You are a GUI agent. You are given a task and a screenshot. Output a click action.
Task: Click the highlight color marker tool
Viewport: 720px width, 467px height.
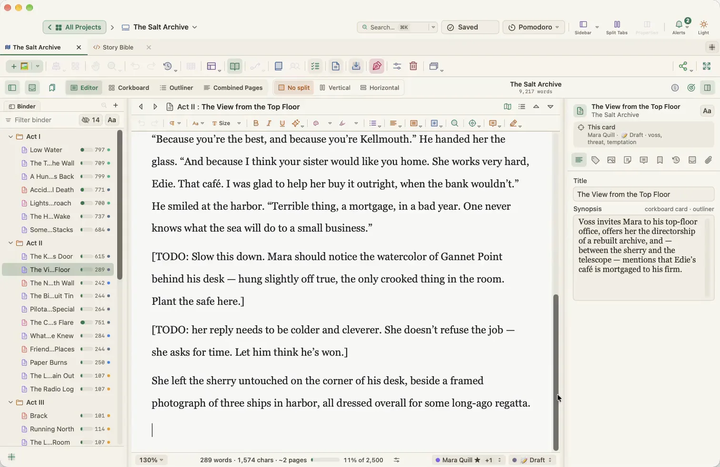click(342, 123)
